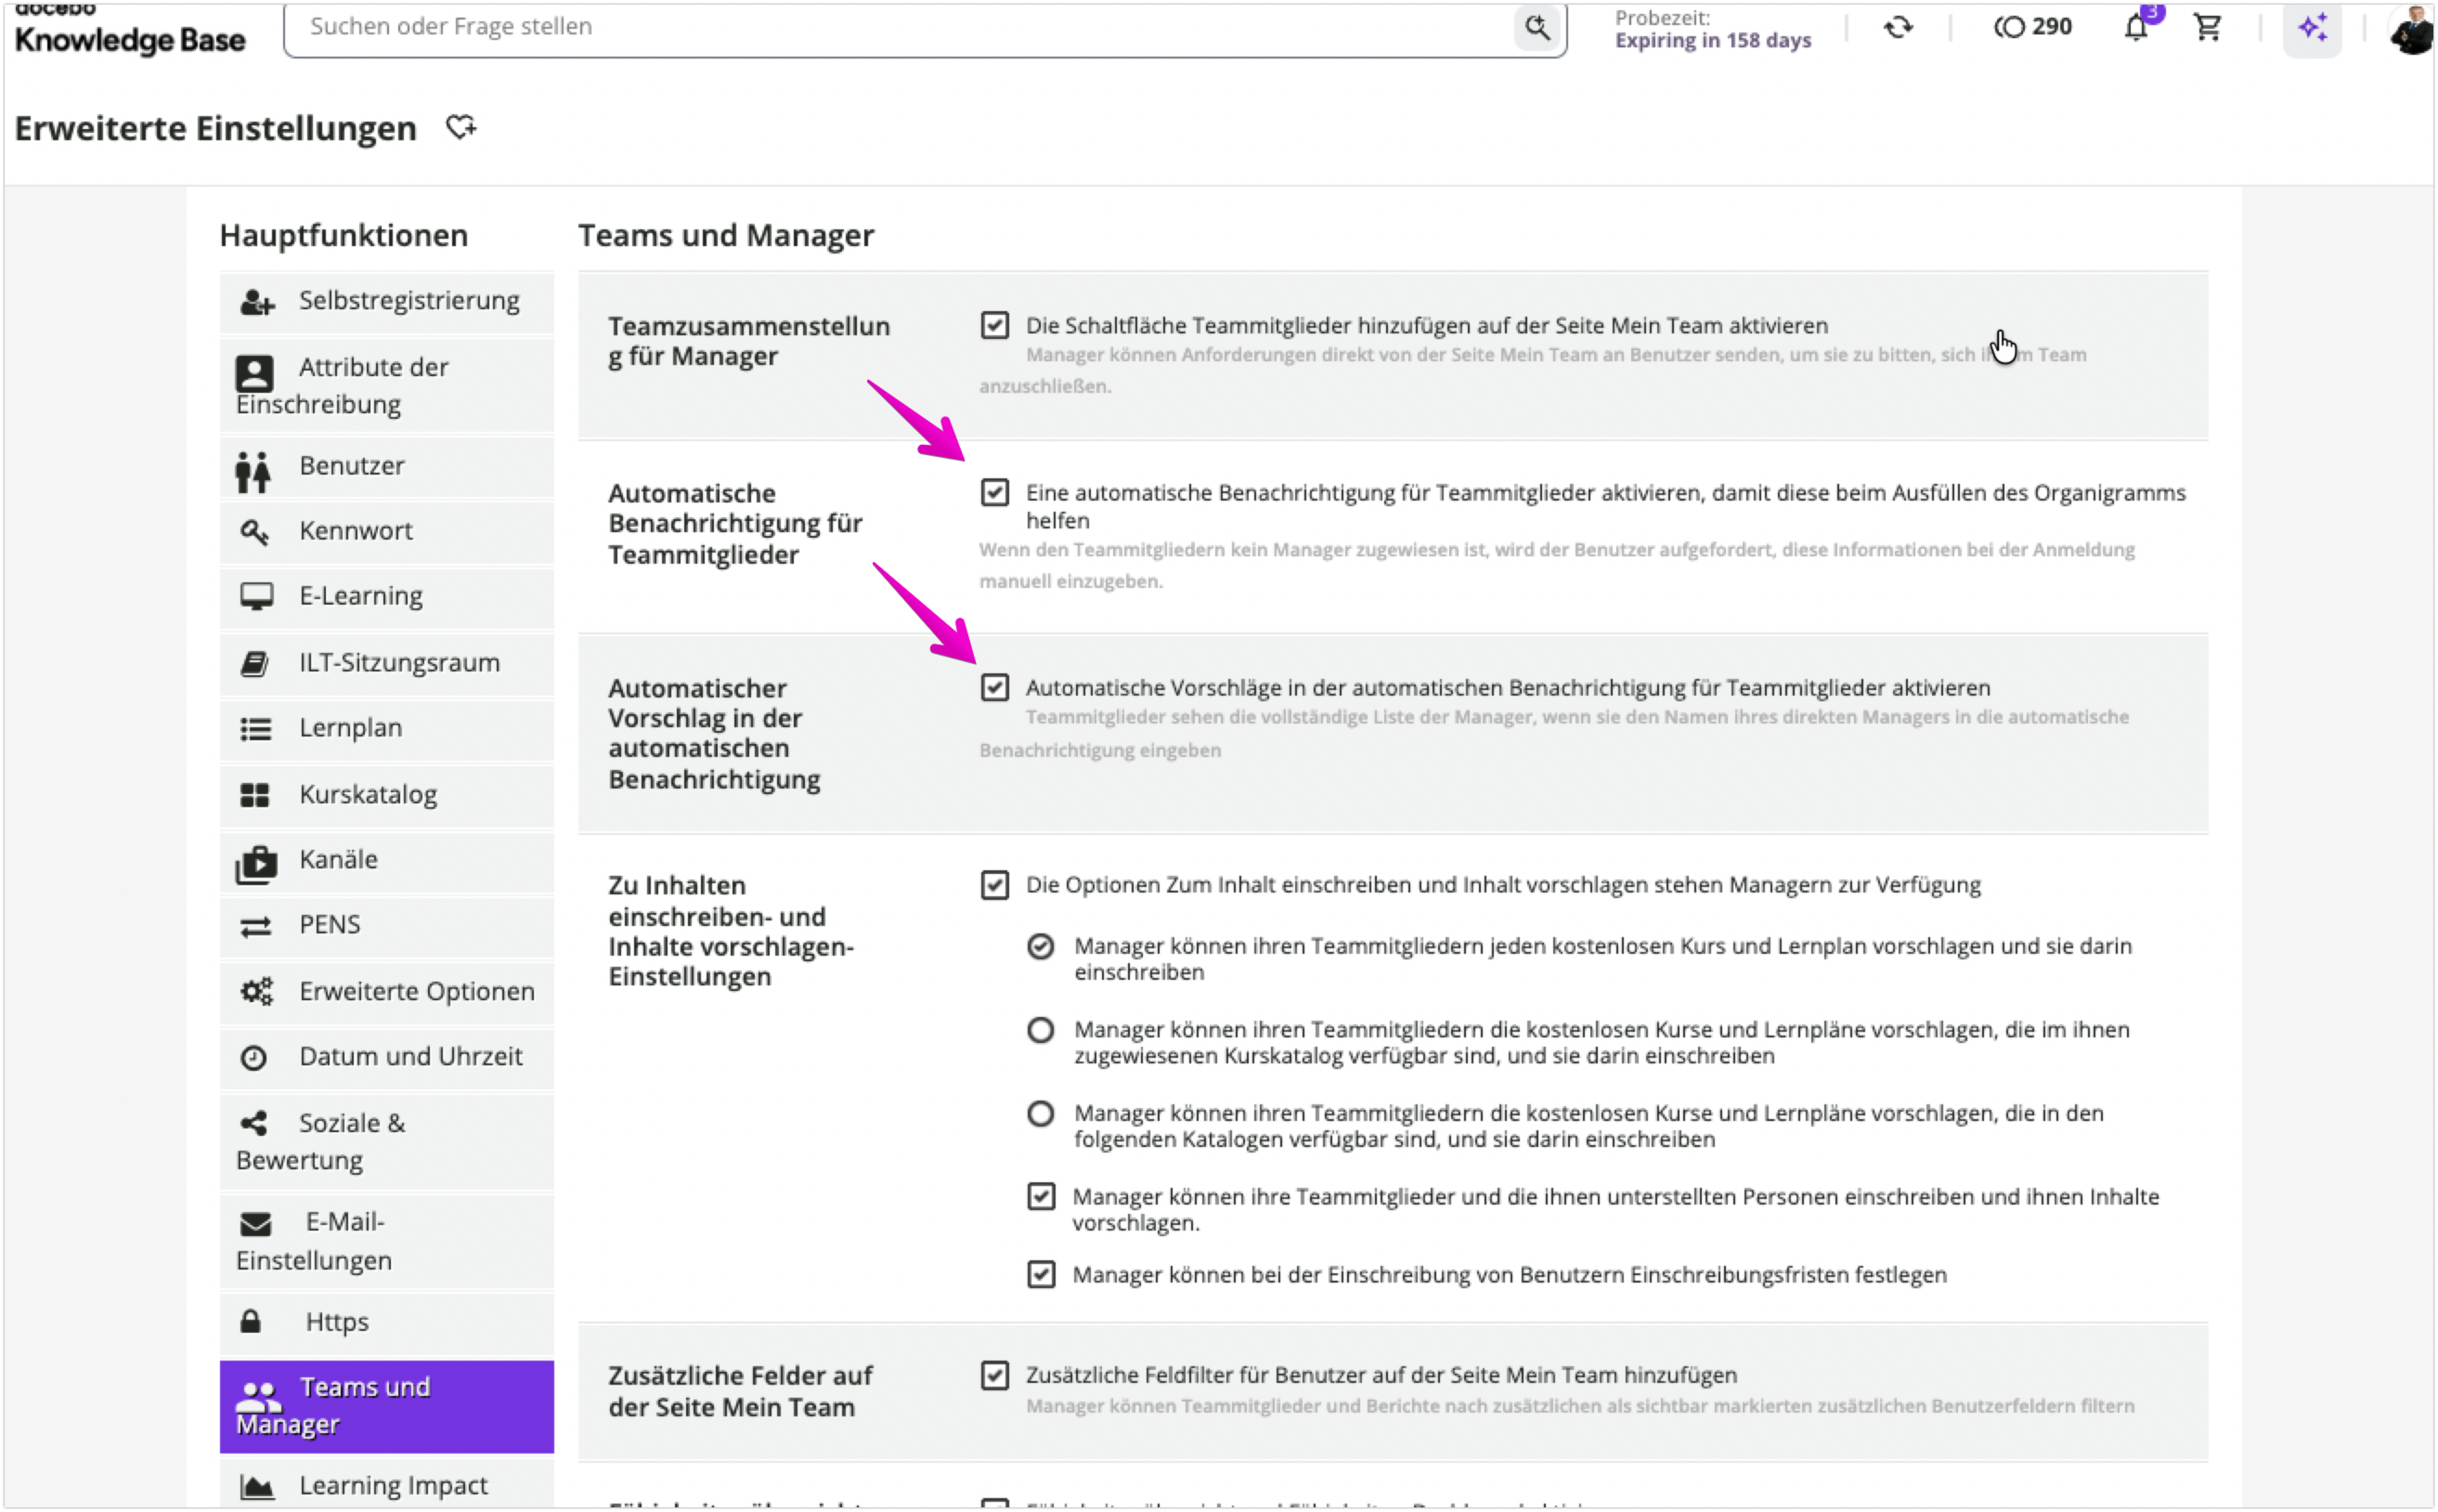Open Kennwort settings section

click(x=387, y=532)
